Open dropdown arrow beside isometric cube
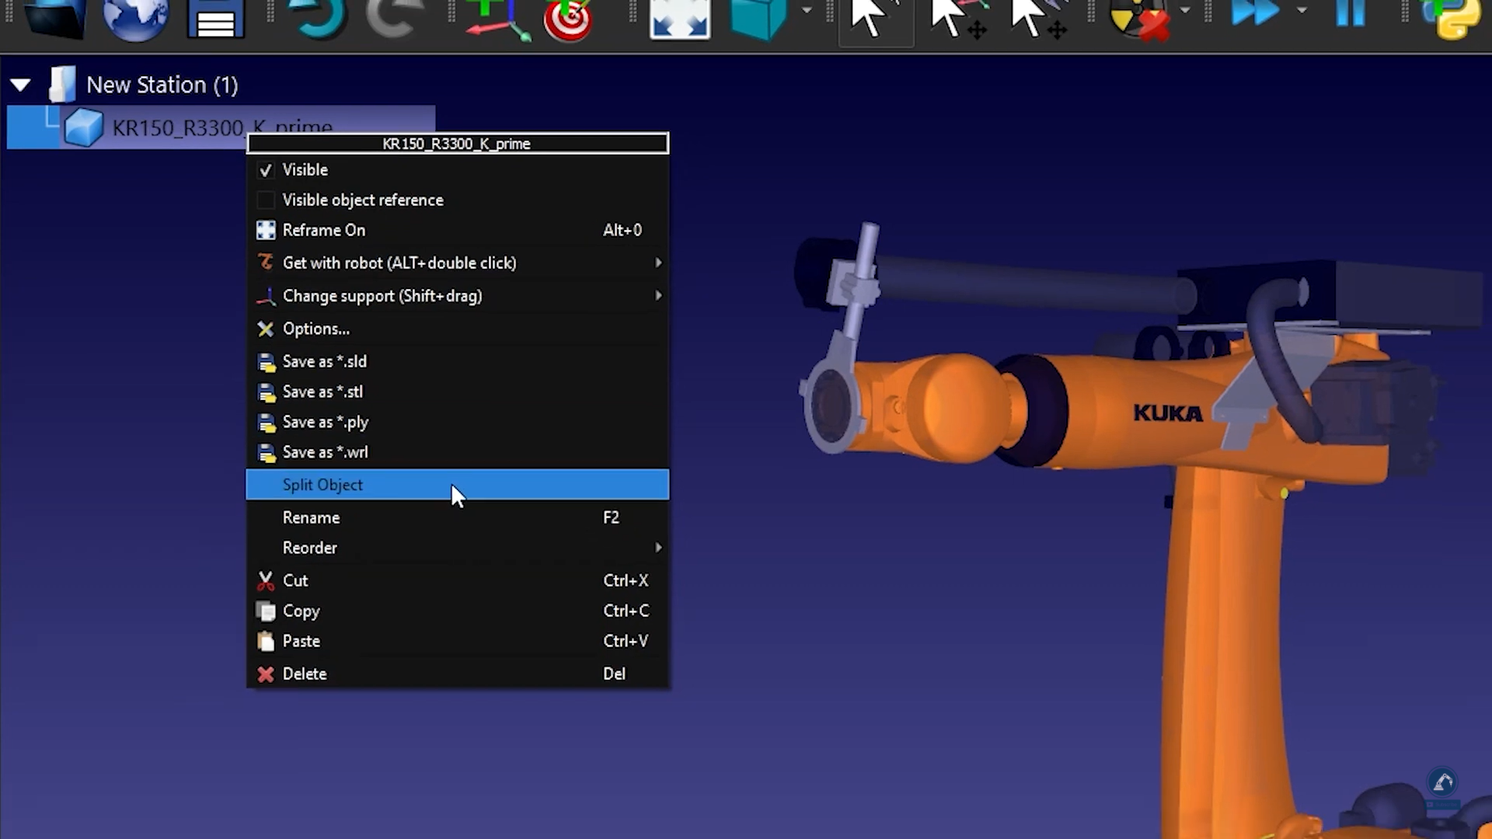Viewport: 1492px width, 839px height. 807,11
